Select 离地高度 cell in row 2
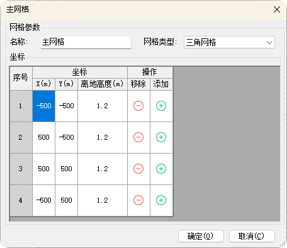287x248 pixels. pos(103,137)
